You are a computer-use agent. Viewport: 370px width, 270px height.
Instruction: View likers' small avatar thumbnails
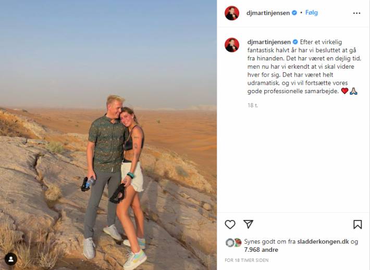(x=233, y=242)
